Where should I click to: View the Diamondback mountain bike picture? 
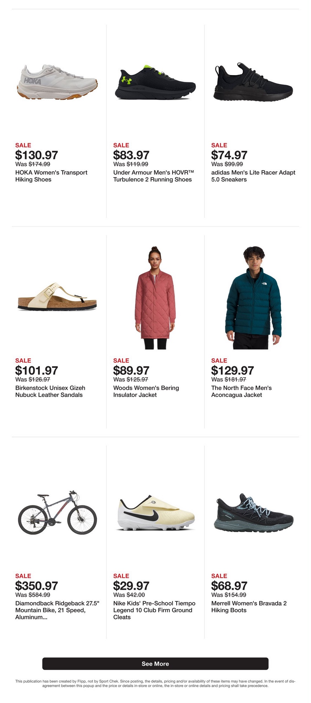click(57, 513)
